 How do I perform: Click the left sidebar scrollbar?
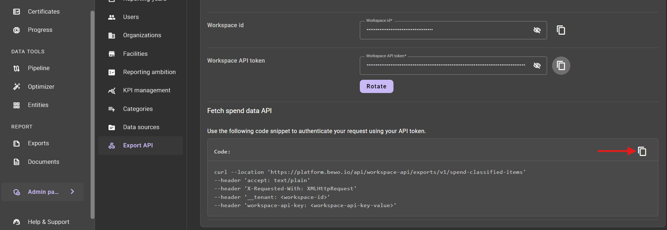(x=92, y=114)
